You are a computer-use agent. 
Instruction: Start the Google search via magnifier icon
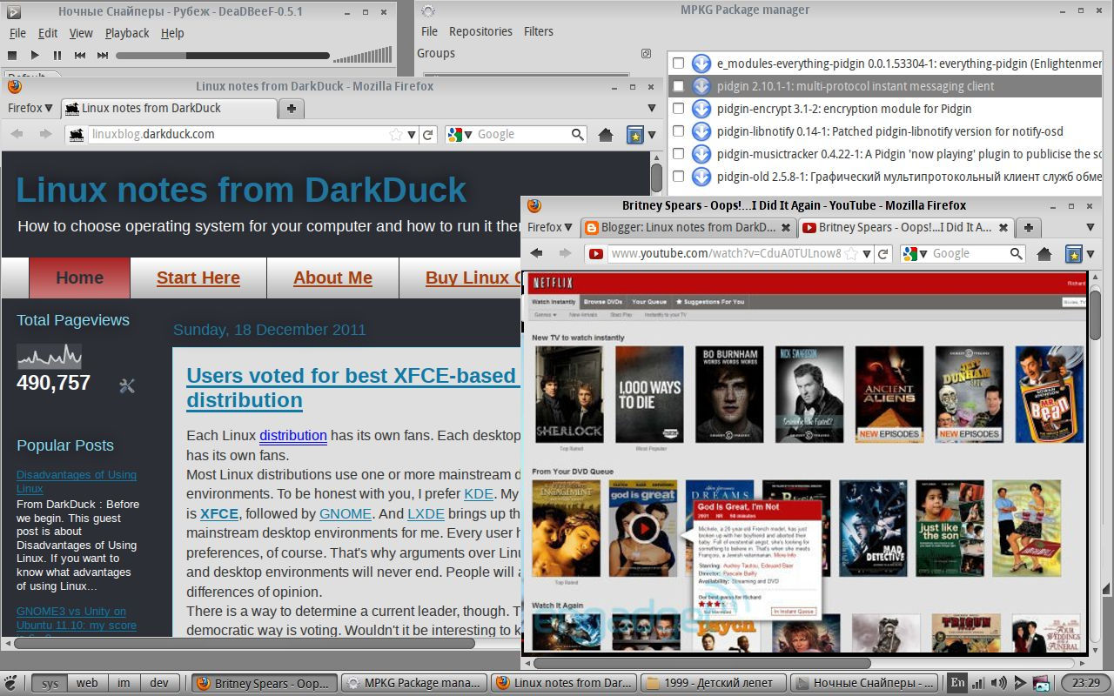(1016, 253)
